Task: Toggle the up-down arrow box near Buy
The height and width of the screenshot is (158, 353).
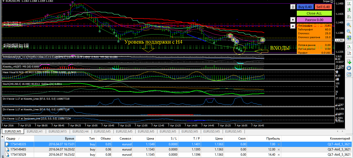Action: tap(293, 7)
